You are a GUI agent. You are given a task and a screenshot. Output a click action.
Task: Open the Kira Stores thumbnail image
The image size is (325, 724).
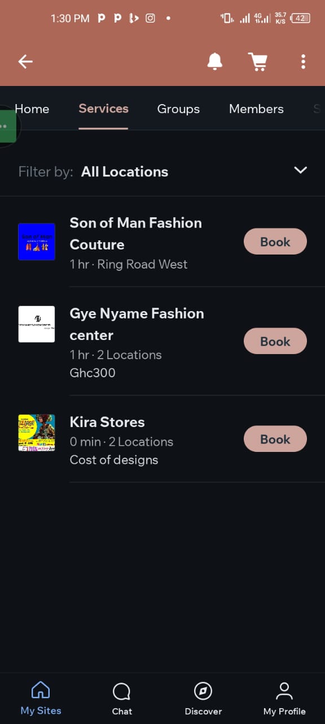(x=37, y=433)
